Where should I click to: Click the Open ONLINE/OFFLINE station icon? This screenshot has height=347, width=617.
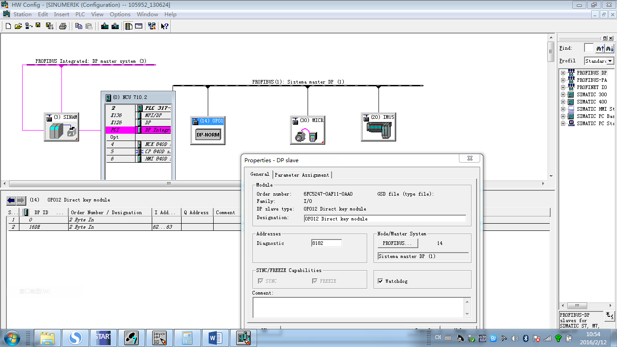coord(29,26)
